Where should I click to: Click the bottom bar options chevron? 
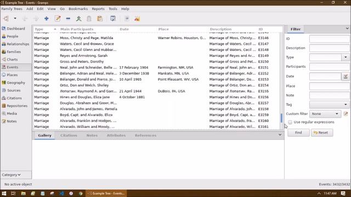(x=280, y=135)
